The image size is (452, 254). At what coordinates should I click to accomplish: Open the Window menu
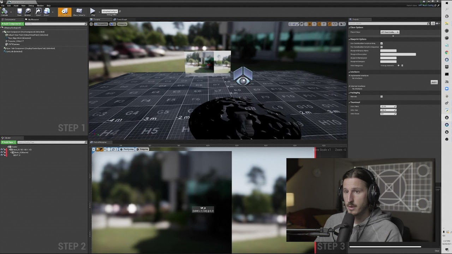click(x=40, y=6)
